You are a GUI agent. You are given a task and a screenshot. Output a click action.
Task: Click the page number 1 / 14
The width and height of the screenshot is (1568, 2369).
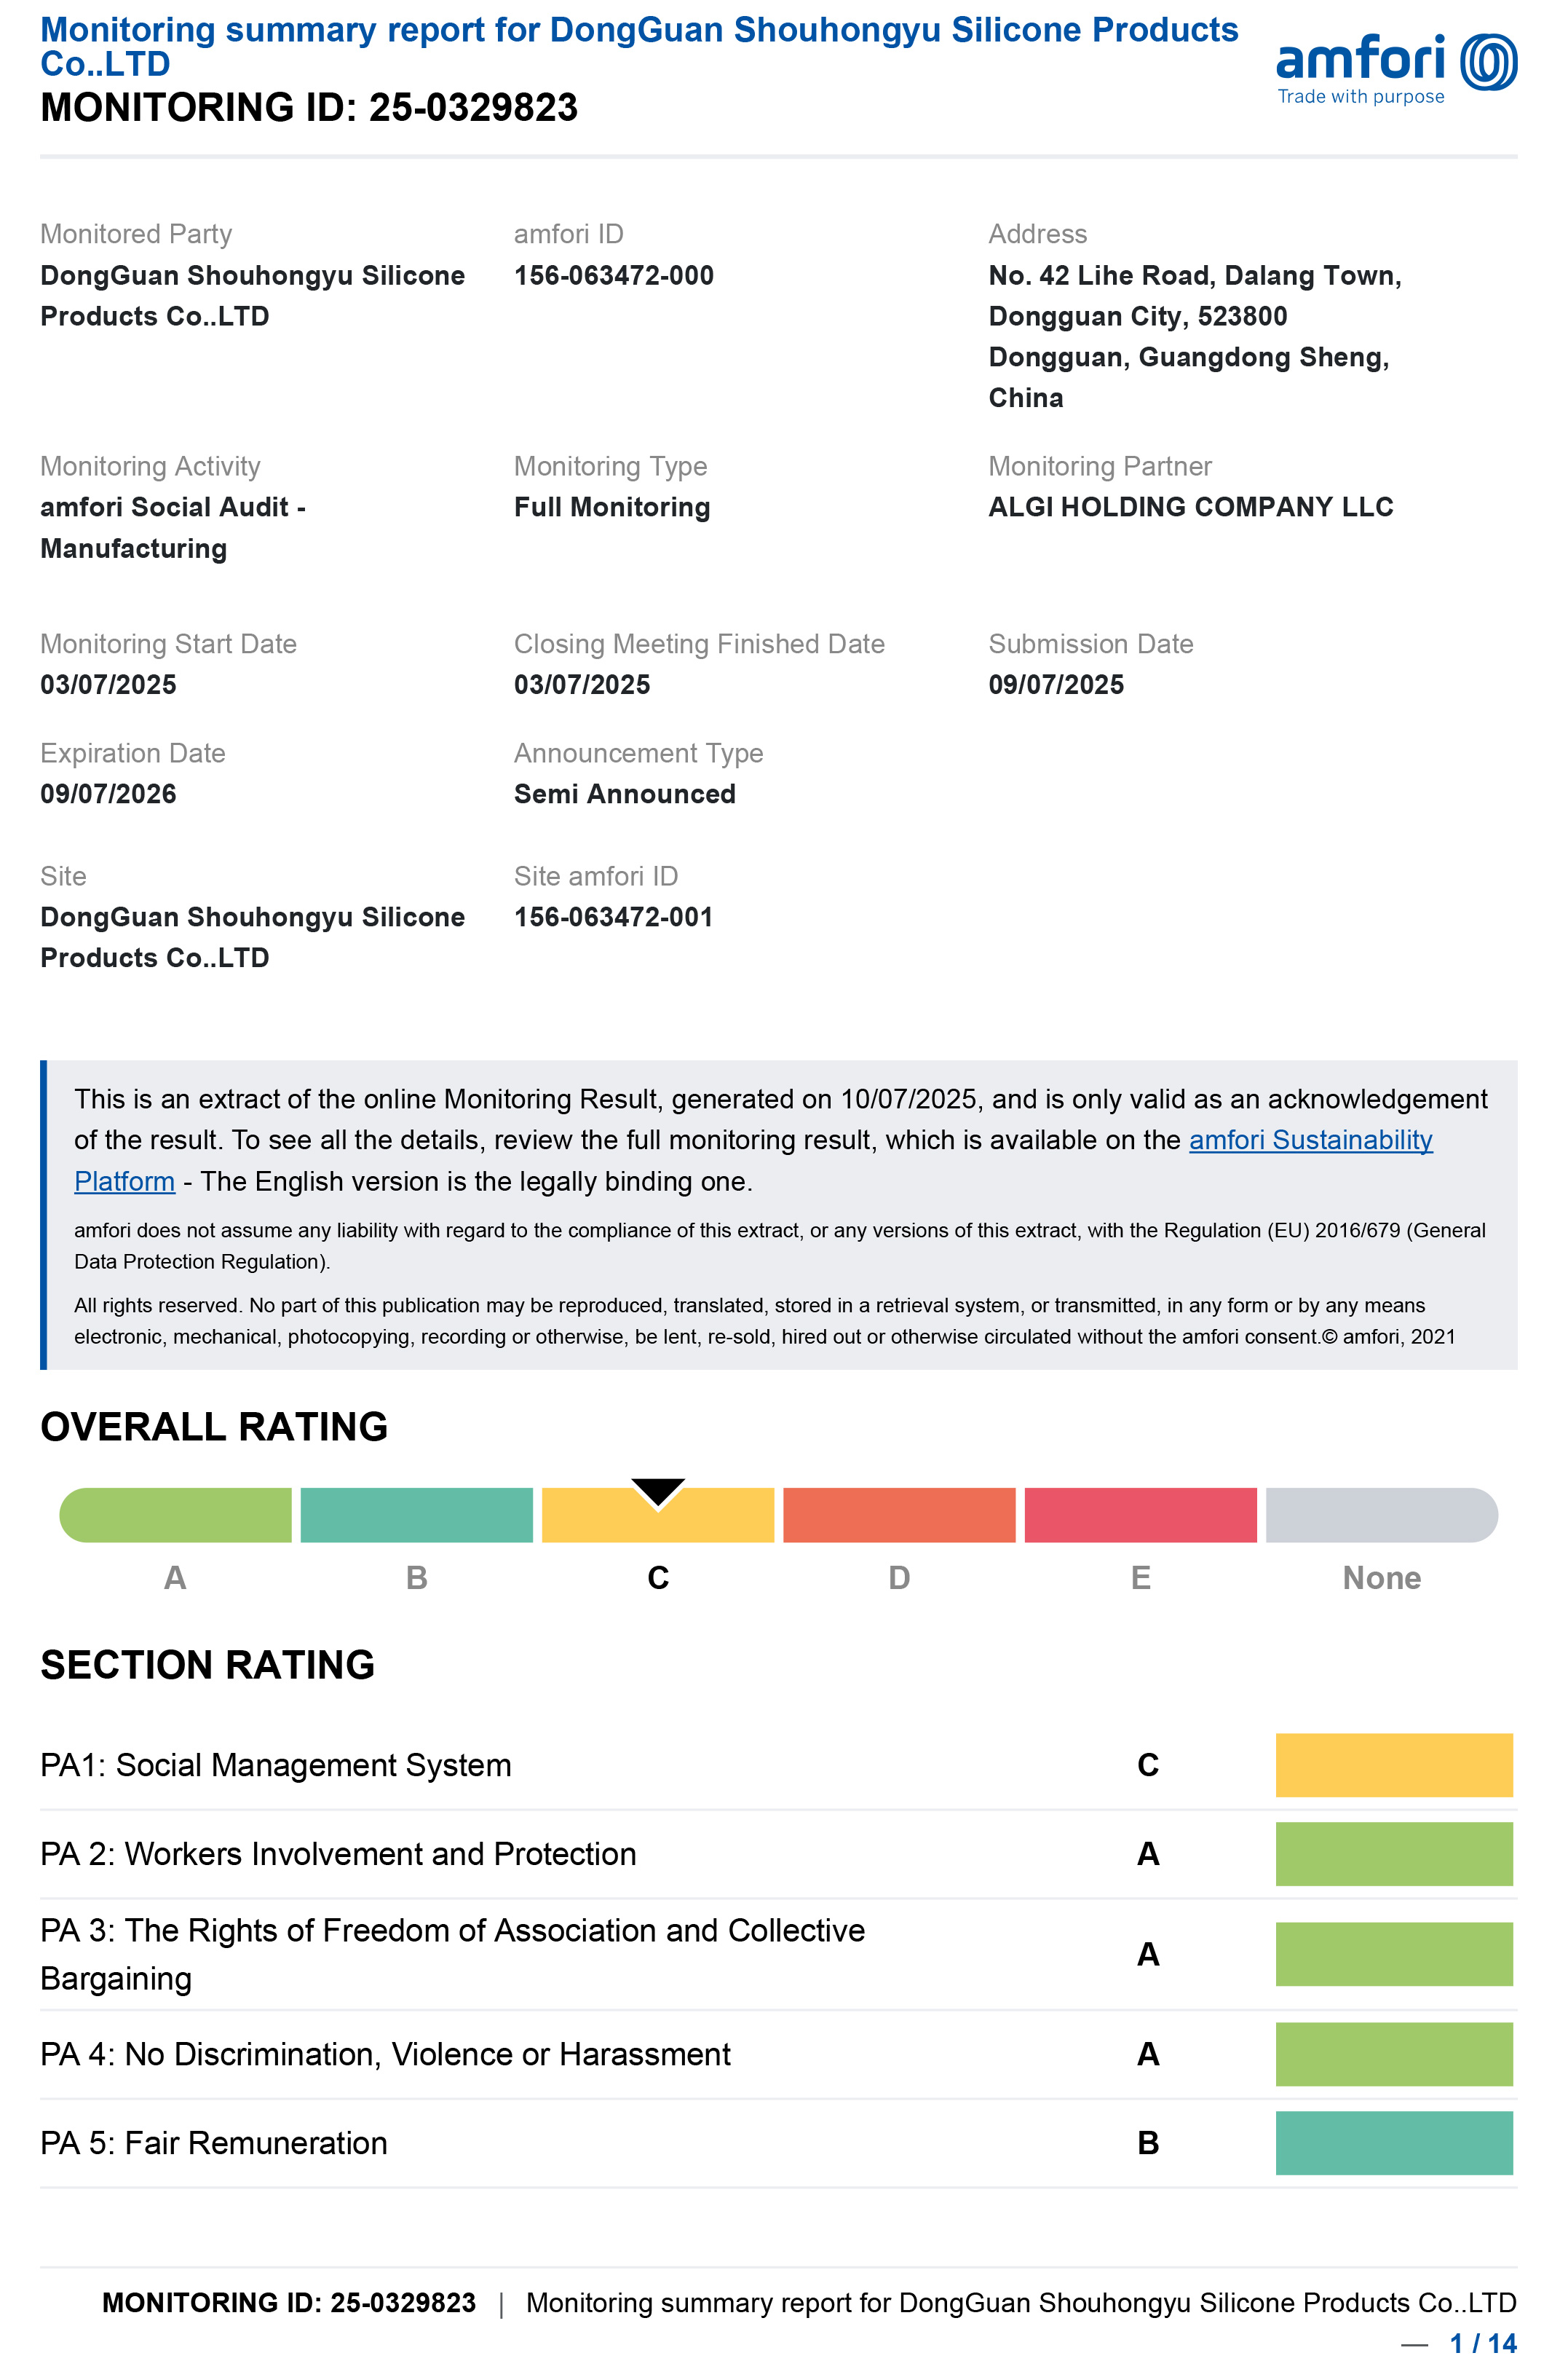(1483, 2343)
